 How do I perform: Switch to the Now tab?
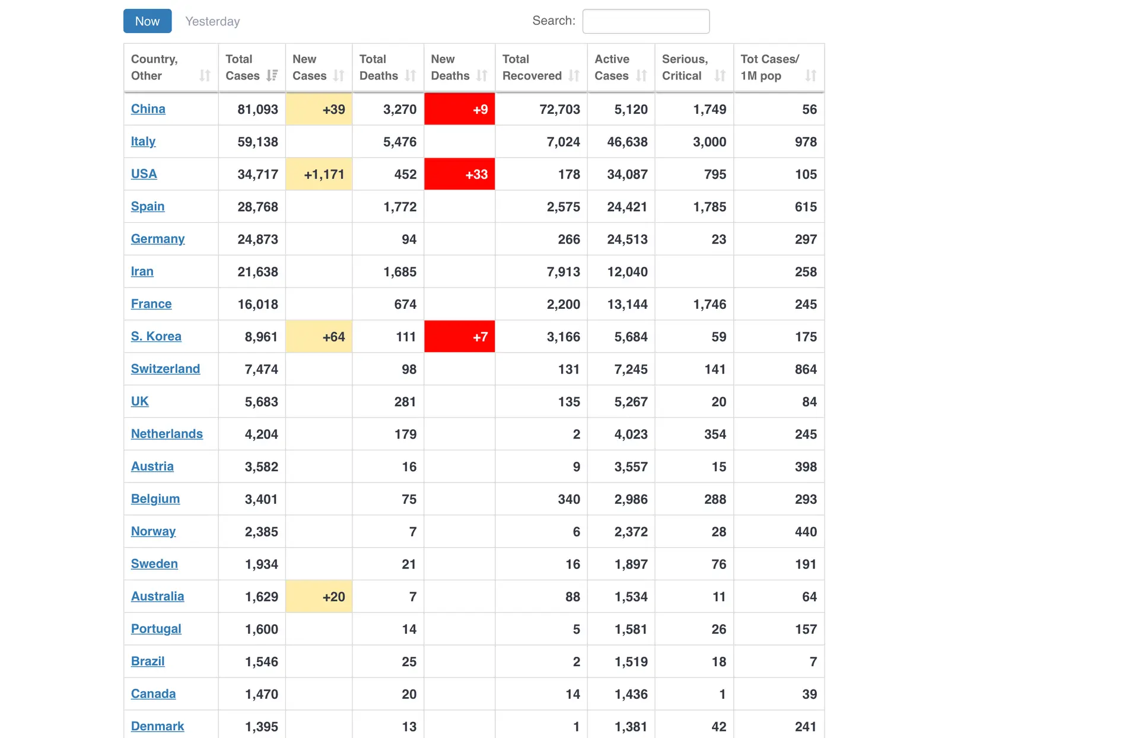(x=147, y=21)
